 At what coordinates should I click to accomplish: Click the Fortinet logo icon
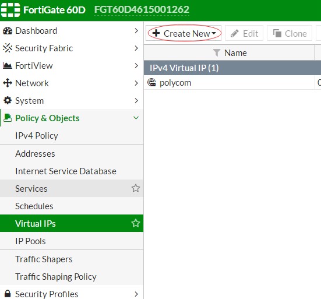coord(10,10)
